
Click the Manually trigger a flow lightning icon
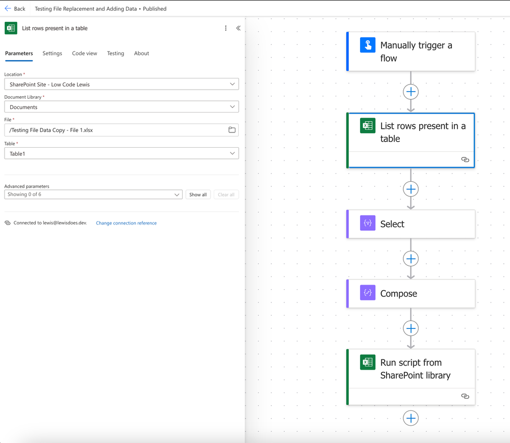(x=368, y=45)
